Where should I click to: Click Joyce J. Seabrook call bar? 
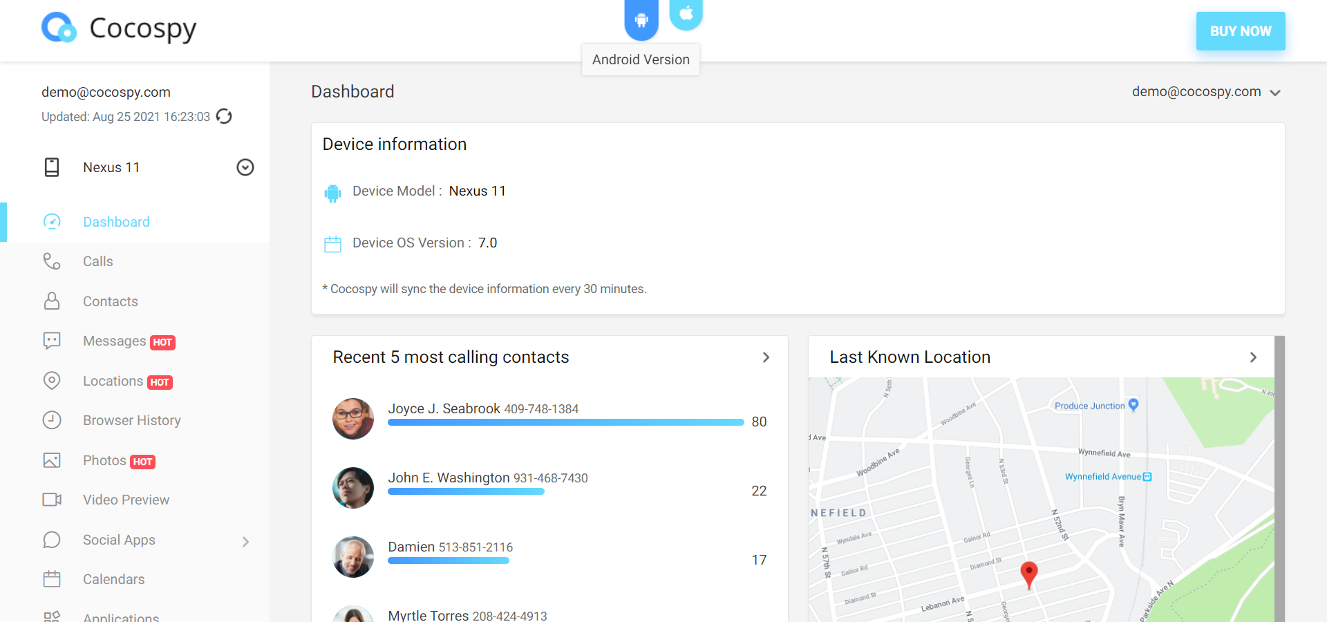pos(565,422)
